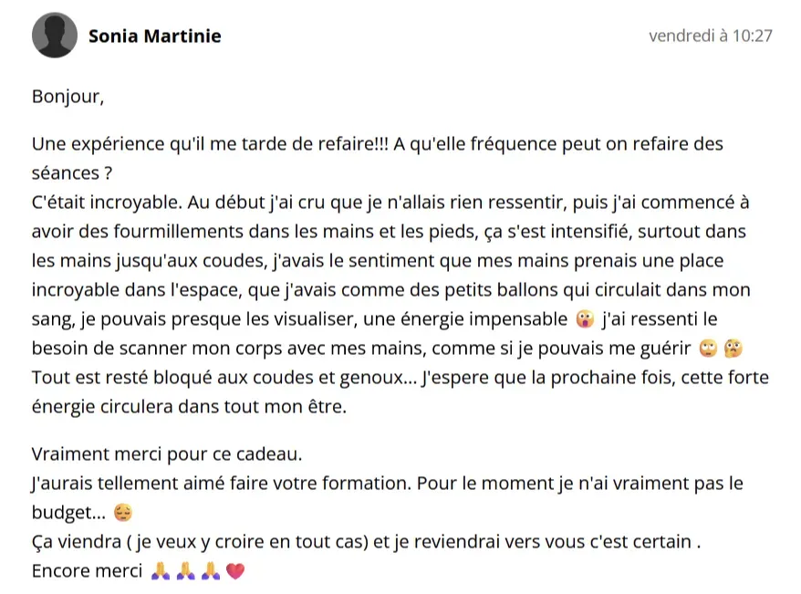Click the astonished face emoji after impensable
The width and height of the screenshot is (801, 594).
point(585,319)
